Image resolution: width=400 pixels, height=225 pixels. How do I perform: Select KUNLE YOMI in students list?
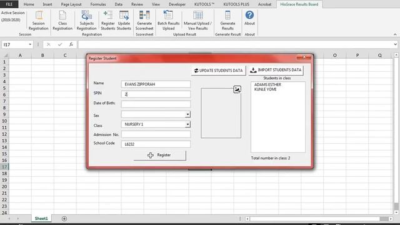point(265,89)
